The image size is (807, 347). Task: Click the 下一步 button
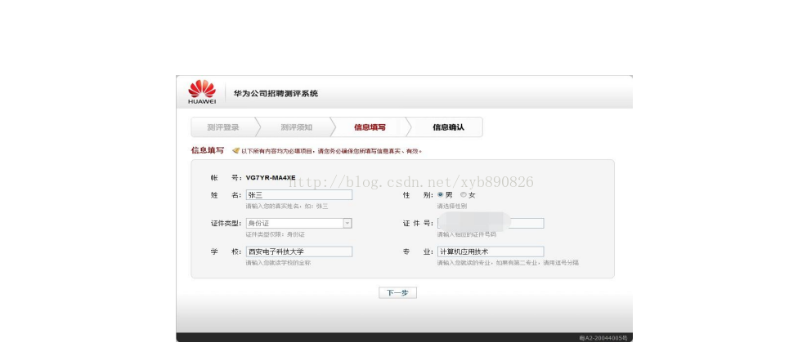(397, 292)
